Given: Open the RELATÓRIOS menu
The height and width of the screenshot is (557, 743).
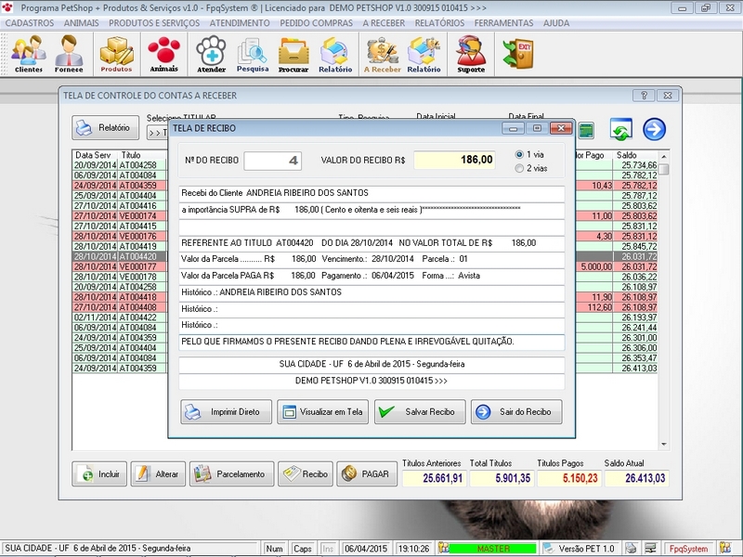Looking at the screenshot, I should tap(439, 22).
